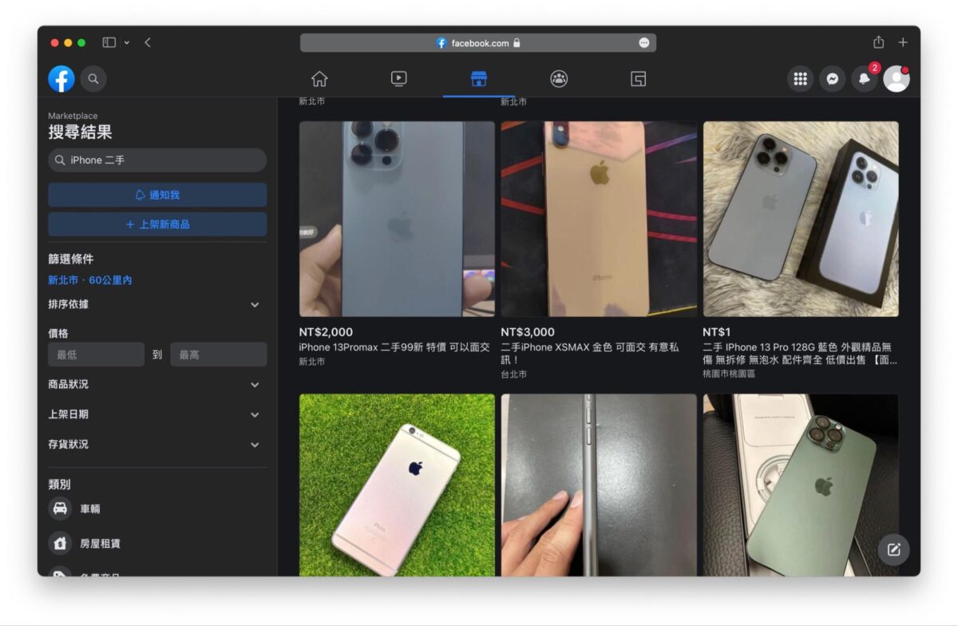Select the 車輛 category
This screenshot has width=958, height=626.
157,509
